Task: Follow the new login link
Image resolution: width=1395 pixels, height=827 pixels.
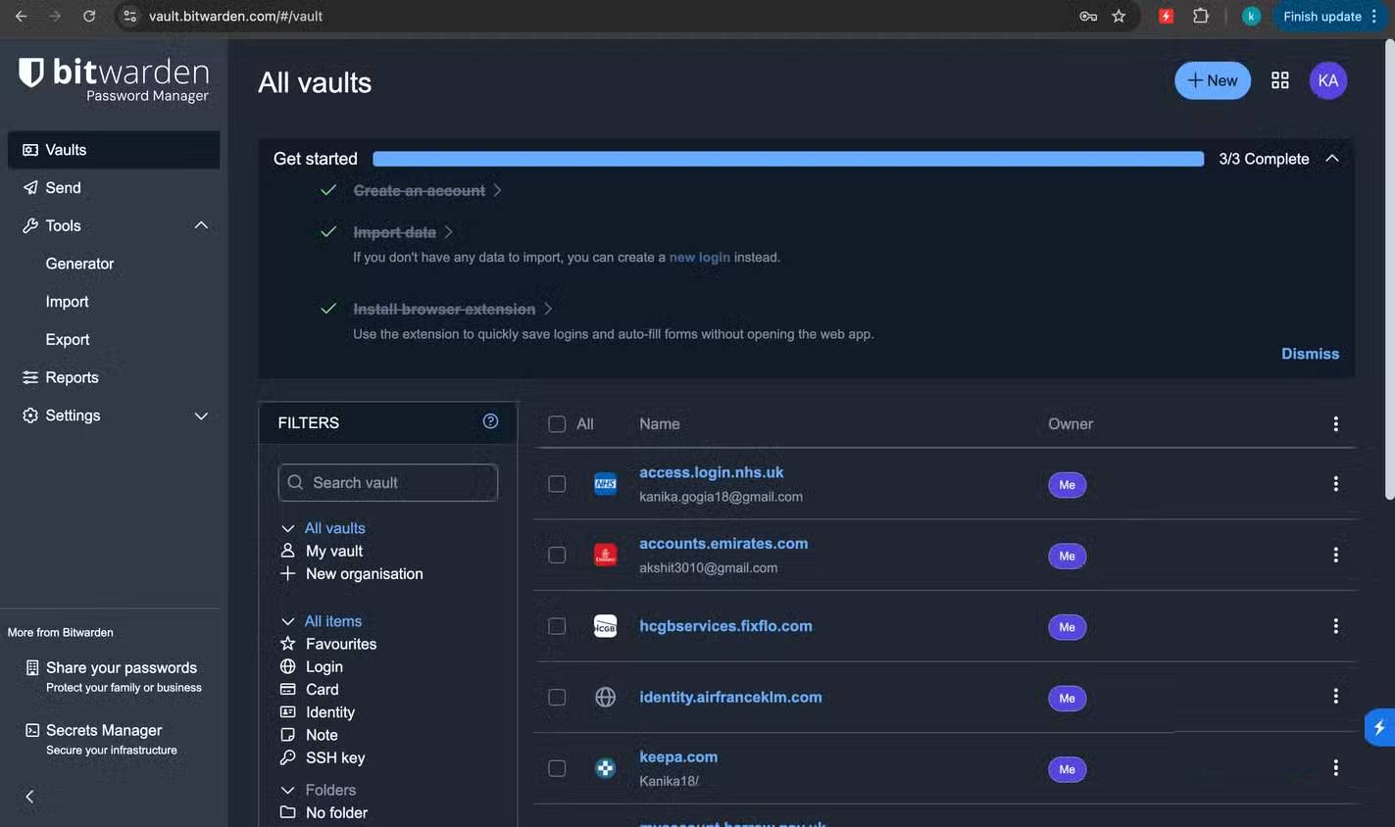Action: tap(699, 257)
